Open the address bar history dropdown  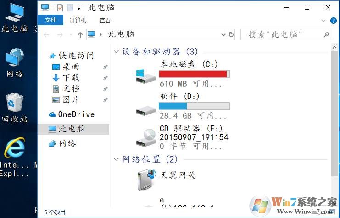click(x=223, y=35)
